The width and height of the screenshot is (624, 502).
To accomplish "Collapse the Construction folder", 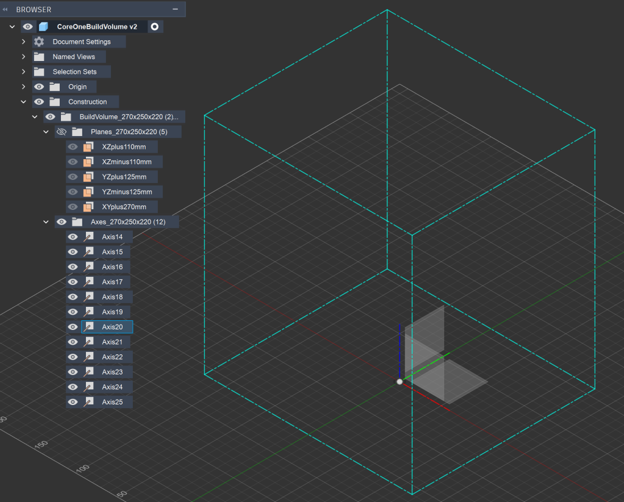I will point(23,102).
